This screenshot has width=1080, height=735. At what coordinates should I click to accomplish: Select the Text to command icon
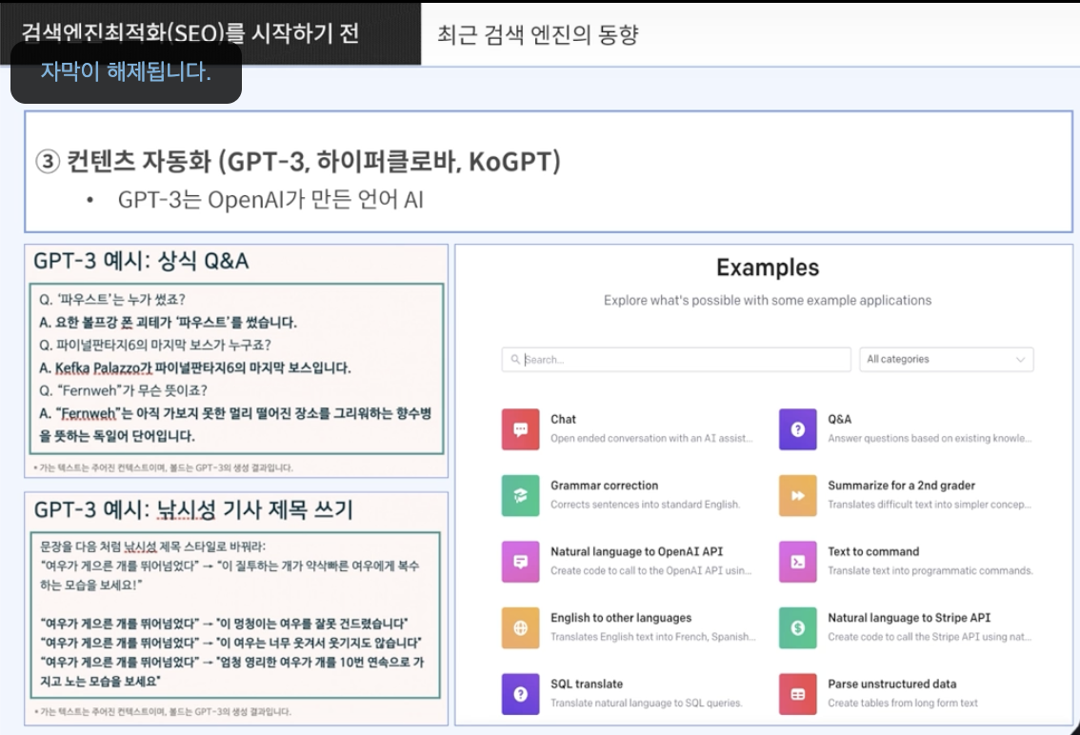click(x=797, y=562)
